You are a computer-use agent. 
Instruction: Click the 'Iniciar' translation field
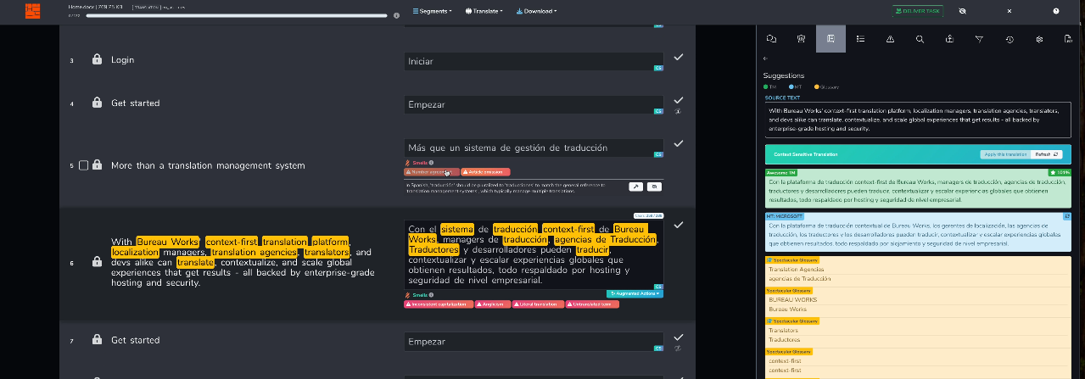[x=534, y=61]
